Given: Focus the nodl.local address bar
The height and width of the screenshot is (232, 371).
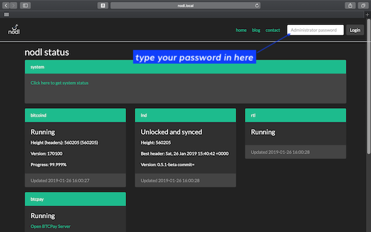Looking at the screenshot, I should pyautogui.click(x=185, y=6).
